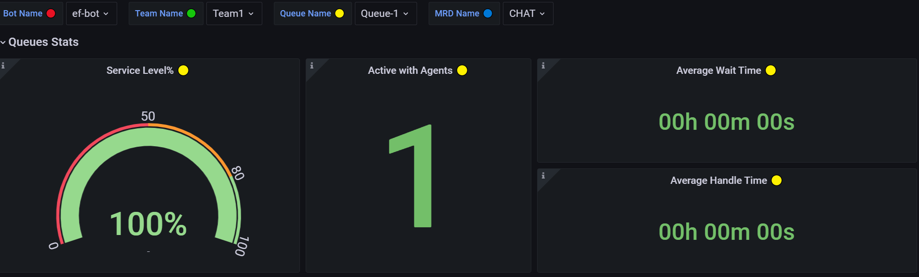
Task: Click the Average Handle Time panel title
Action: (718, 180)
